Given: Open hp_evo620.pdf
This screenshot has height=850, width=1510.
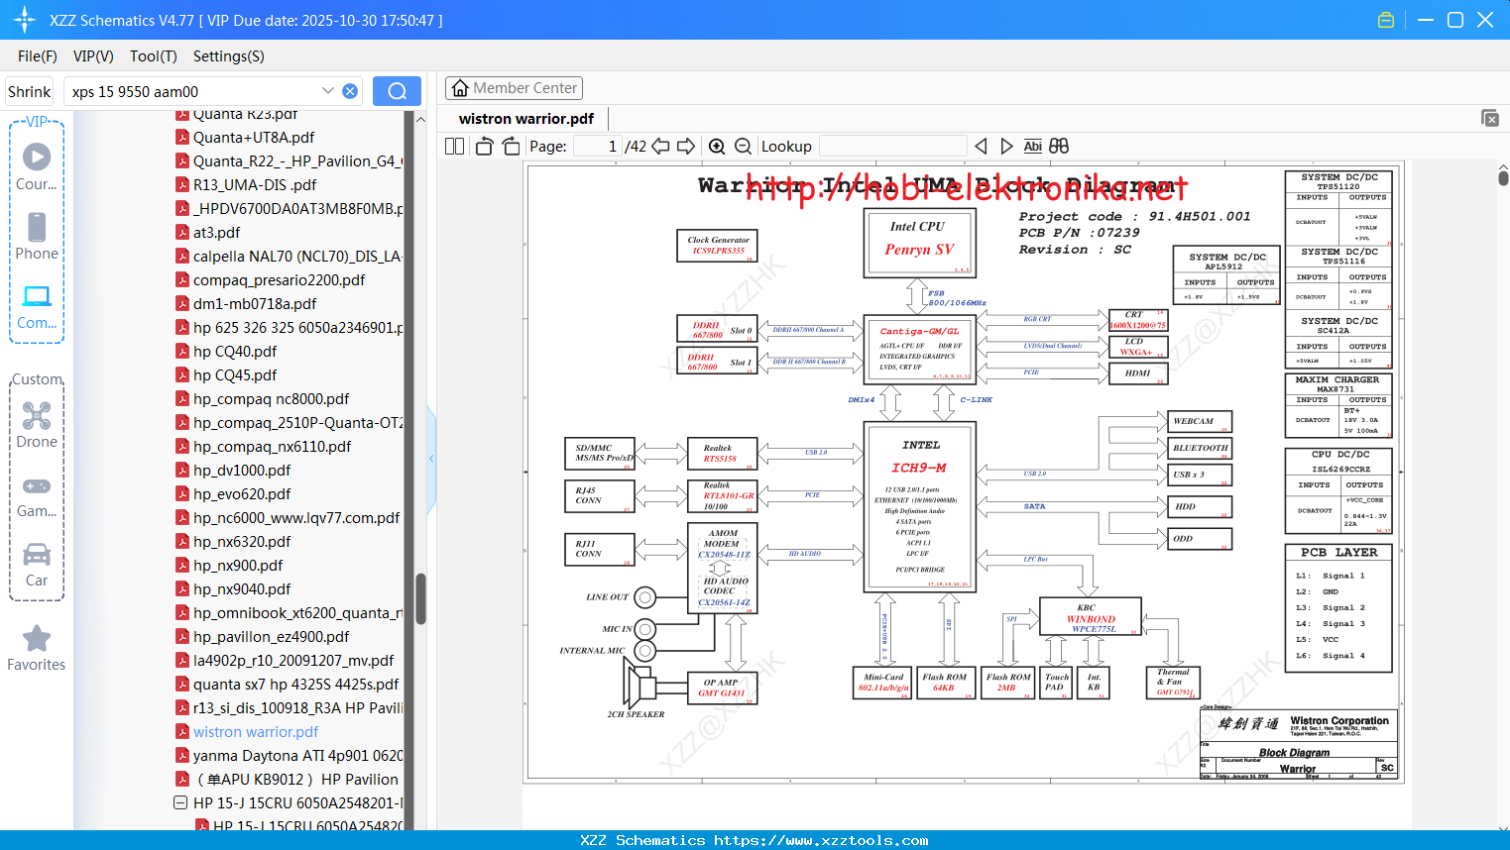Looking at the screenshot, I should 242,494.
